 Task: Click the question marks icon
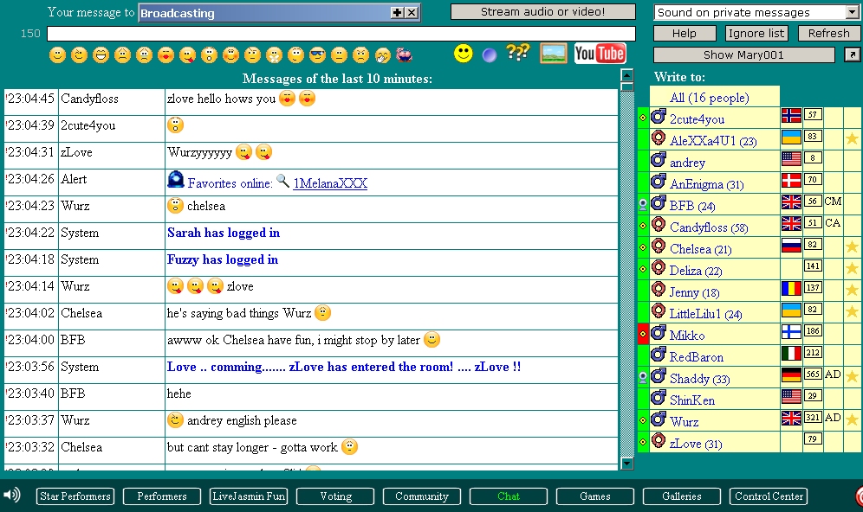pyautogui.click(x=517, y=54)
